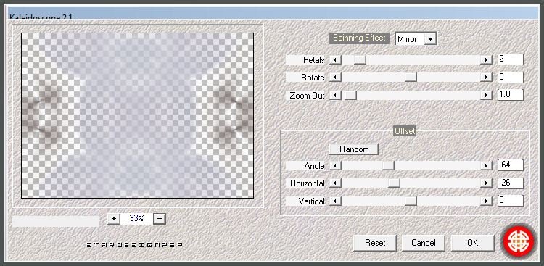
Task: Cancel the Kaleidoscope dialog
Action: point(424,243)
